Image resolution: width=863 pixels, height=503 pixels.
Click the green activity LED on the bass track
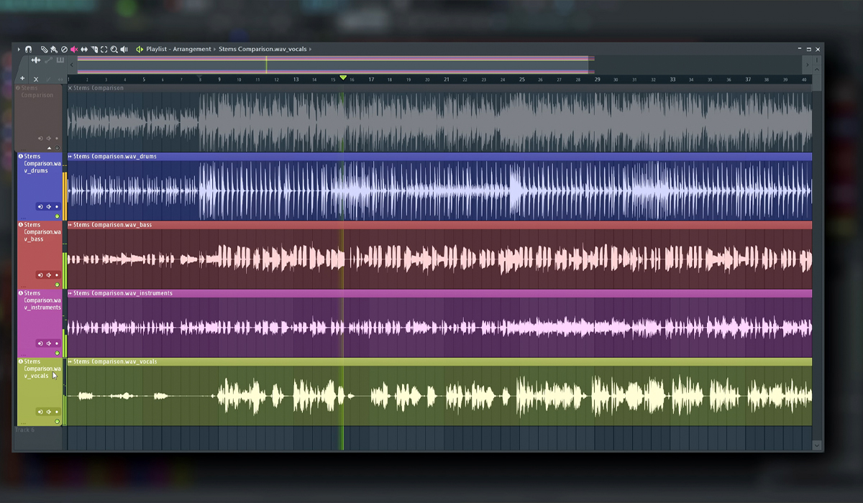click(x=56, y=284)
